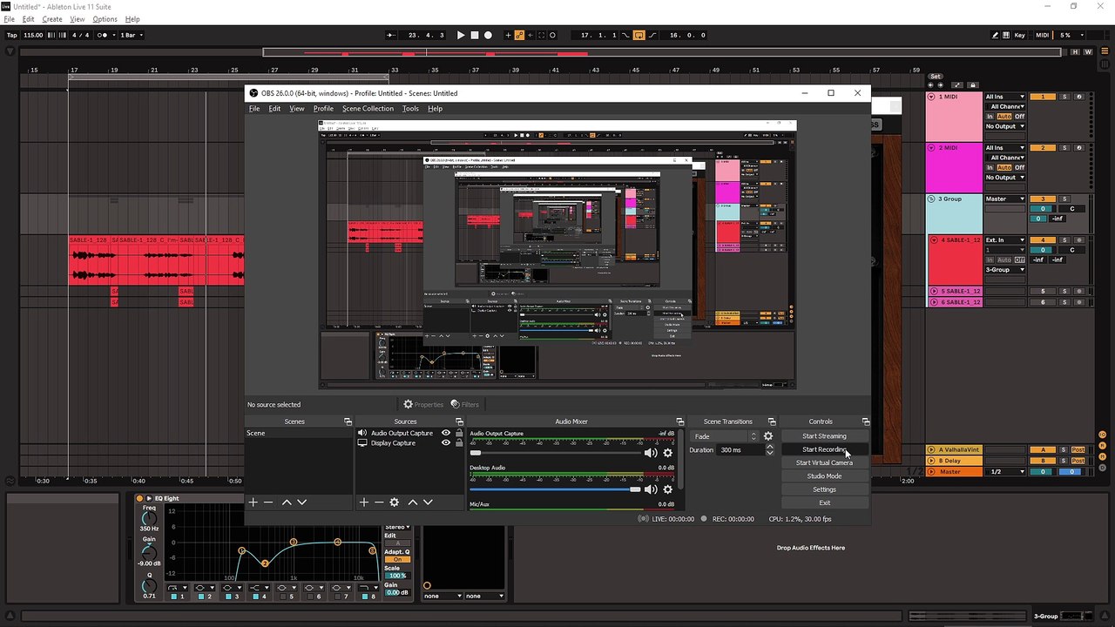Open the 1 Bar quantization dropdown

point(132,35)
